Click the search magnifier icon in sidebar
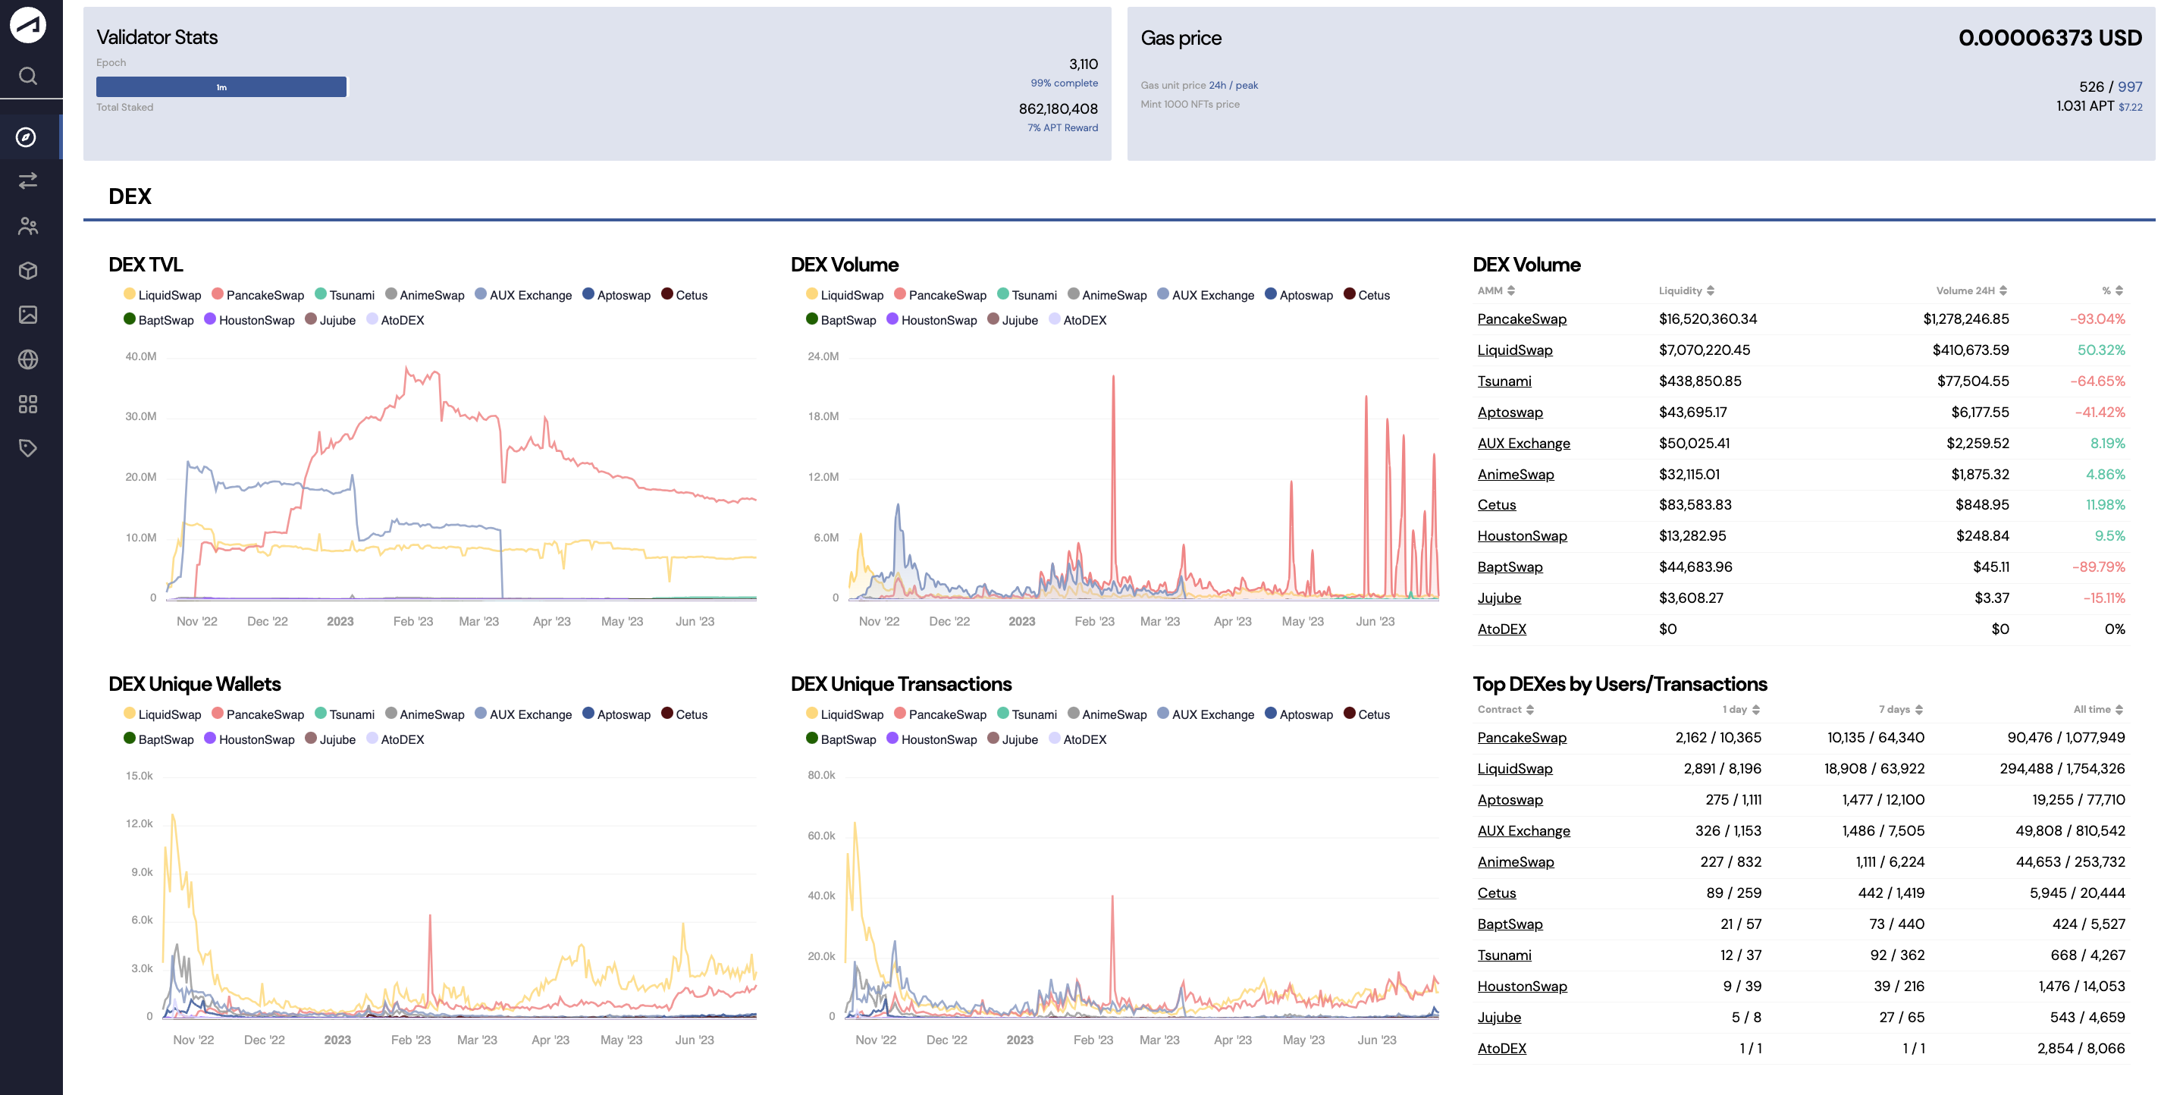Screen dimensions: 2161x1095 click(28, 77)
